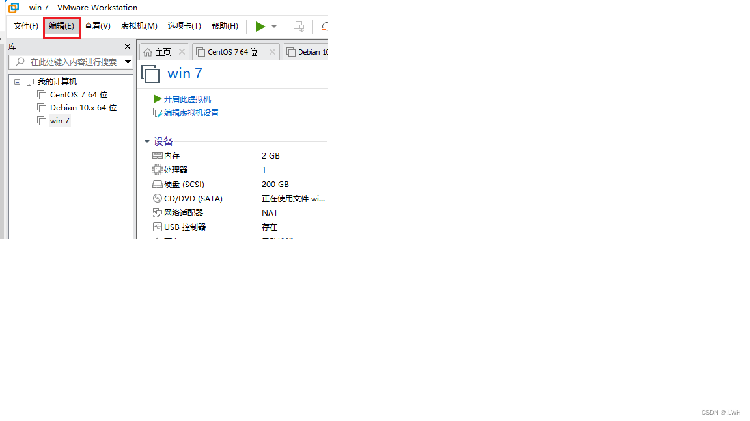Viewport: 750px width, 421px height.
Task: Click the NAT network adapter value
Action: point(270,213)
